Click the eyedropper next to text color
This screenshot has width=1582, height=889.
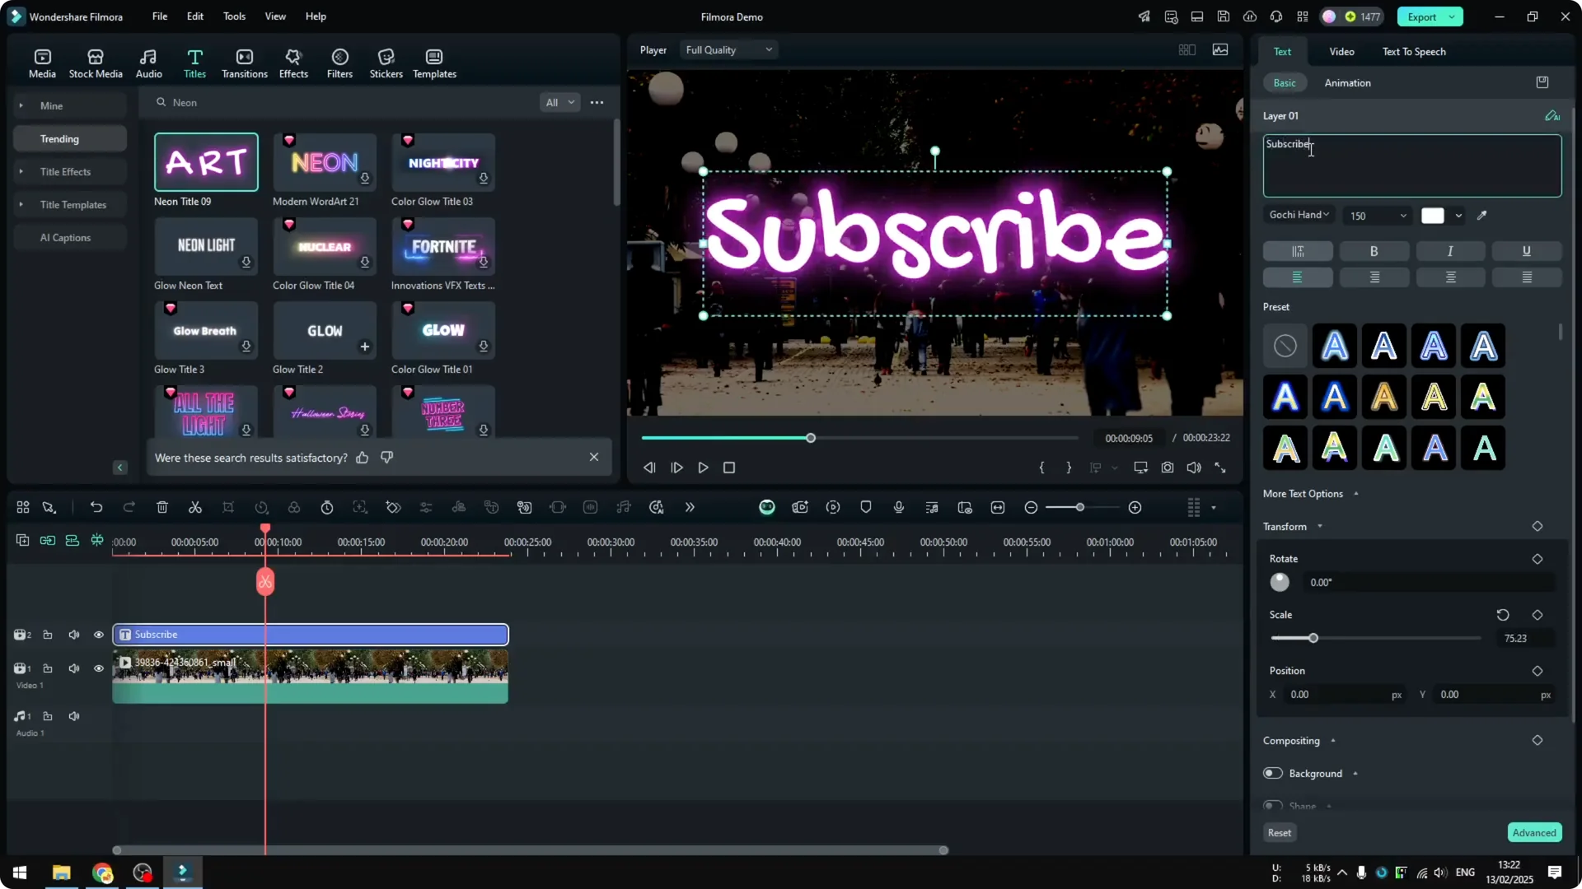pyautogui.click(x=1482, y=215)
